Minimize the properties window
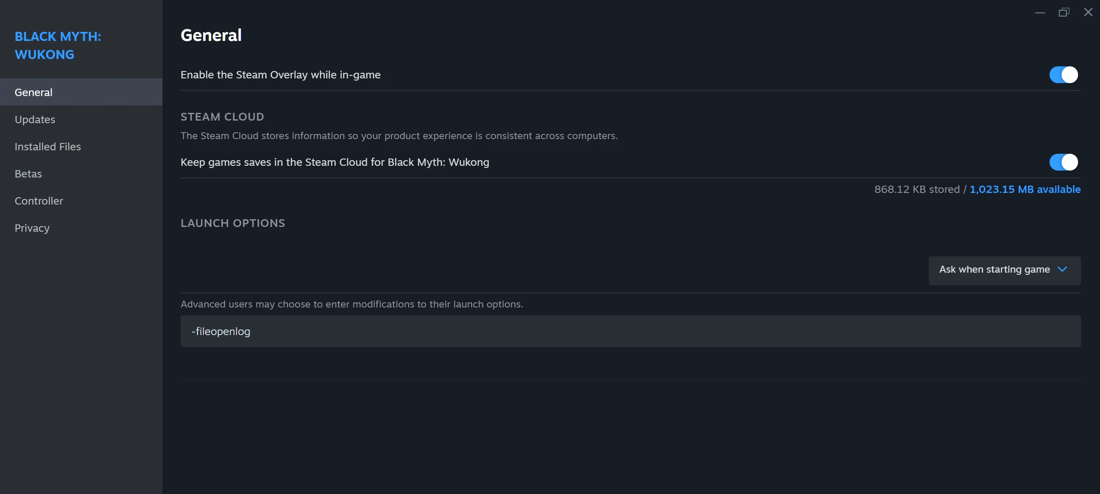This screenshot has height=494, width=1100. pos(1040,12)
